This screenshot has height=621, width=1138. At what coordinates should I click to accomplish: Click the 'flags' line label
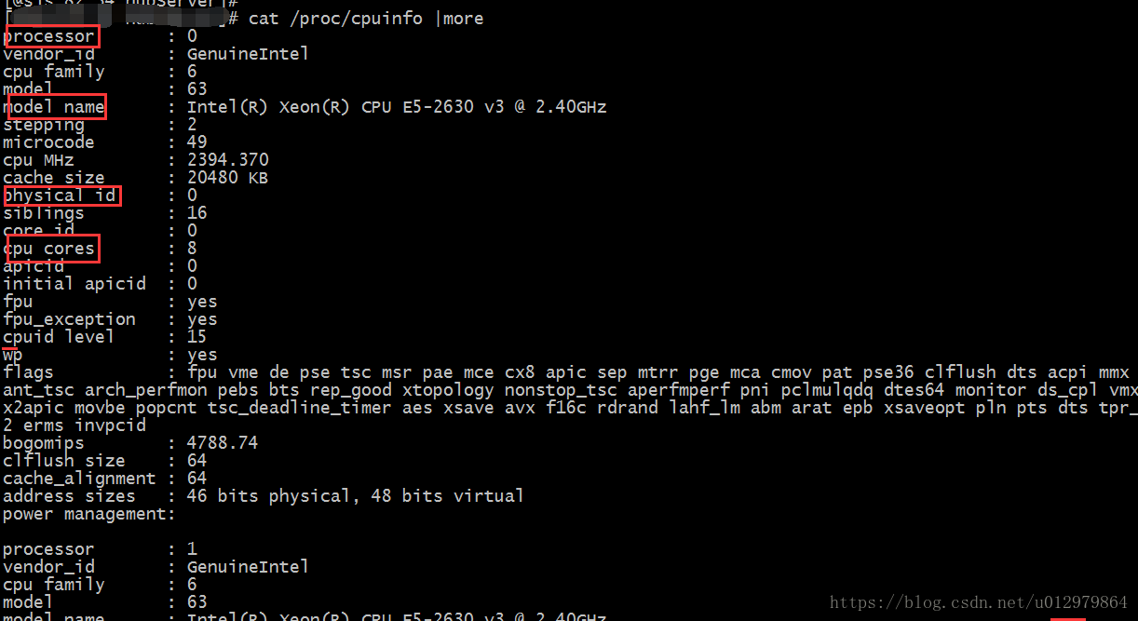click(28, 372)
